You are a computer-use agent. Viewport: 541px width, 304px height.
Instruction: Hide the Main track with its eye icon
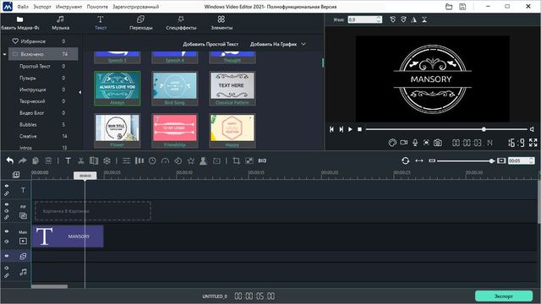tap(7, 231)
